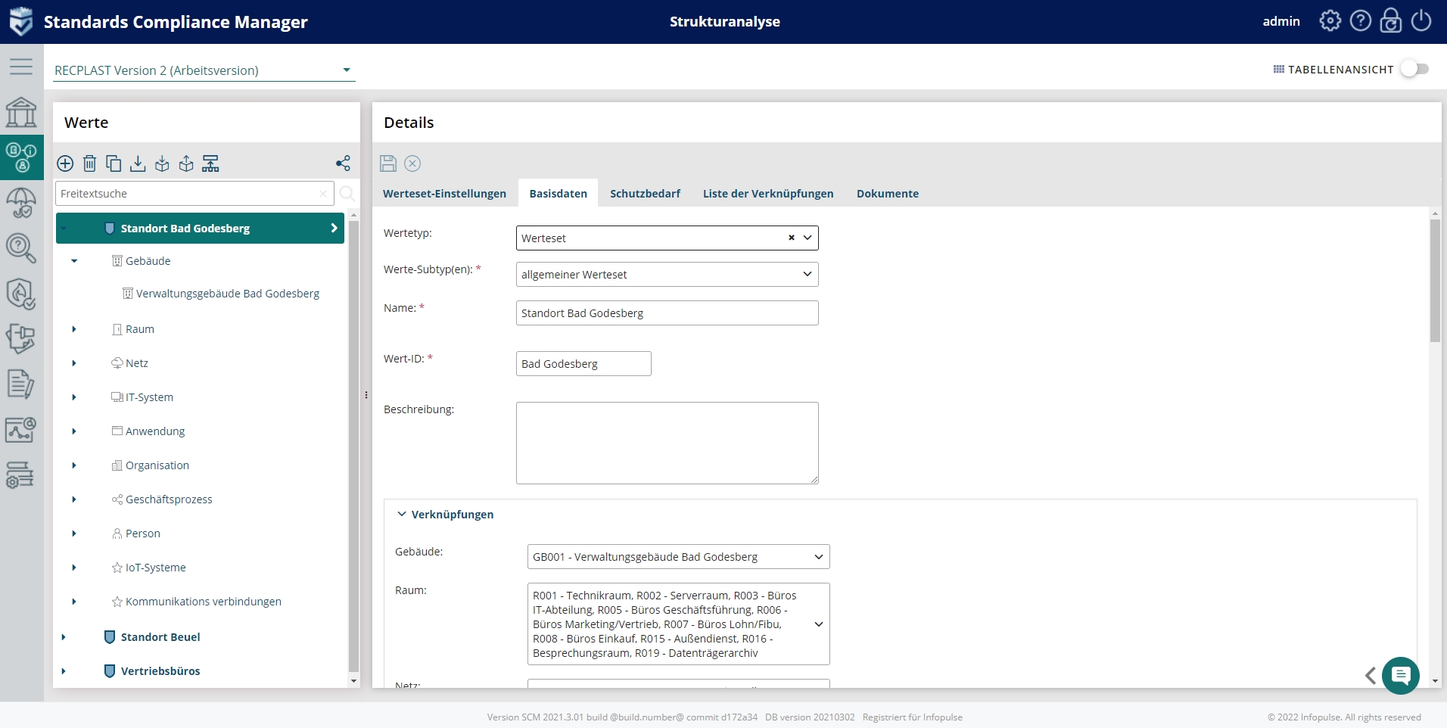The image size is (1447, 728).
Task: Clear the Freitextsuche field
Action: [323, 194]
